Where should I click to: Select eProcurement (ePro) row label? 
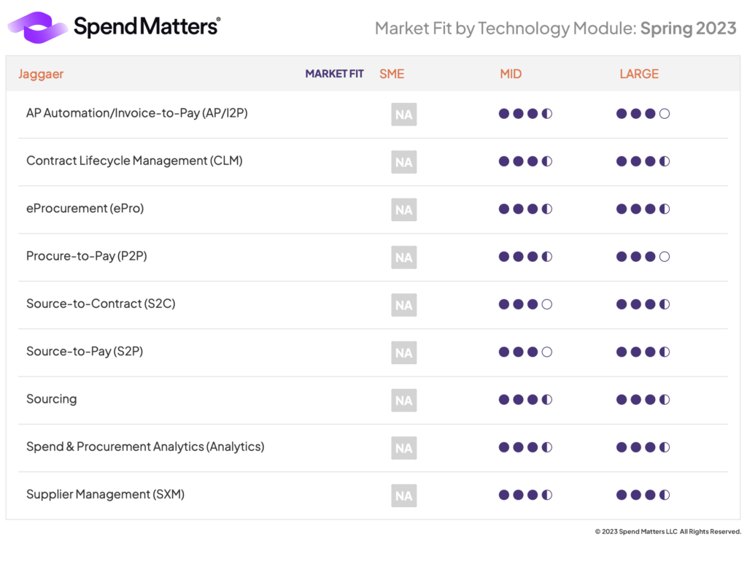tap(85, 209)
